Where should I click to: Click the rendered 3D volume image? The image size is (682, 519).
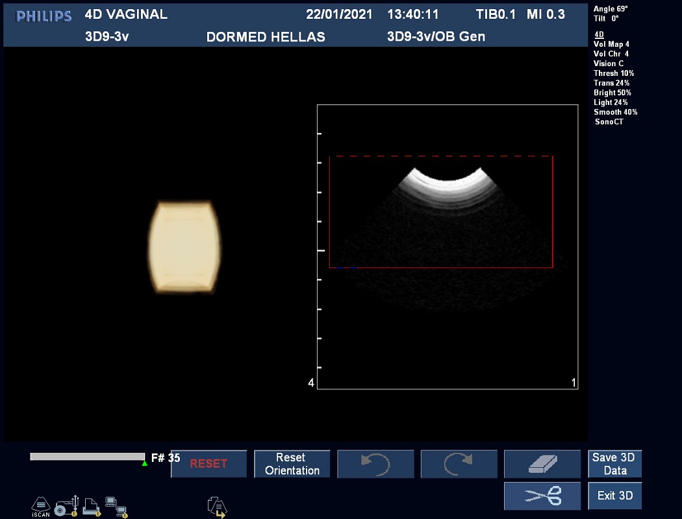(x=184, y=247)
